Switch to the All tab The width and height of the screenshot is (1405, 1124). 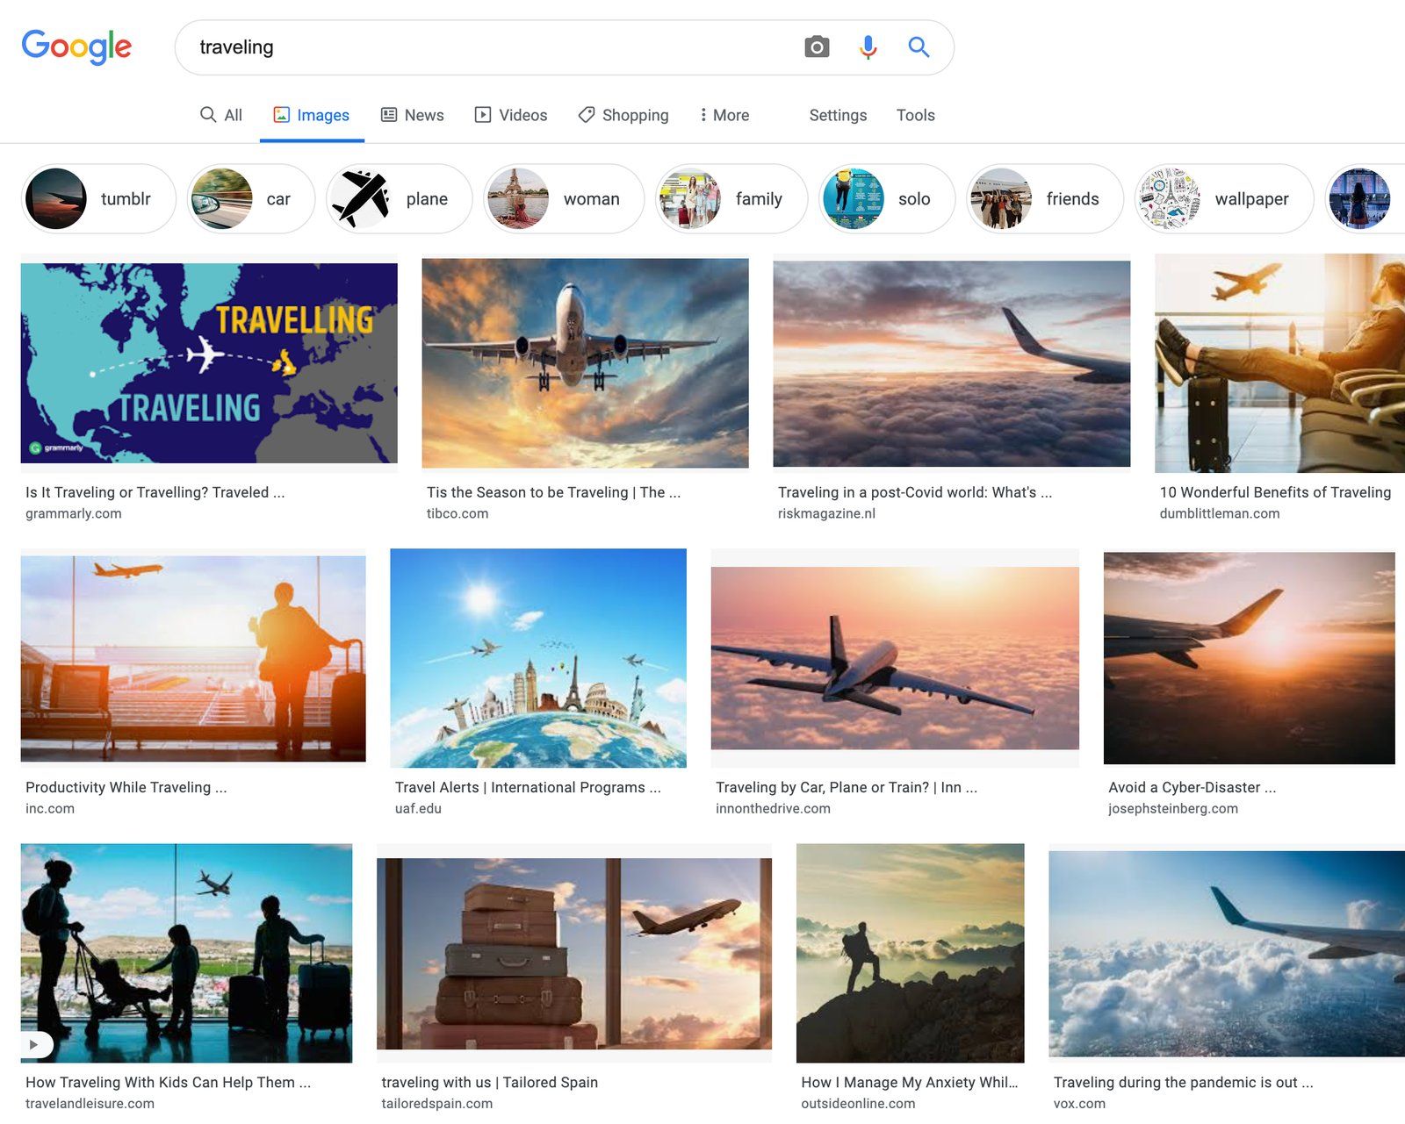(x=221, y=115)
